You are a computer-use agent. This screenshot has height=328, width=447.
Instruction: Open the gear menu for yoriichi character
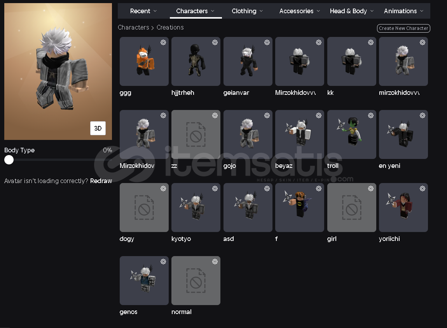423,188
